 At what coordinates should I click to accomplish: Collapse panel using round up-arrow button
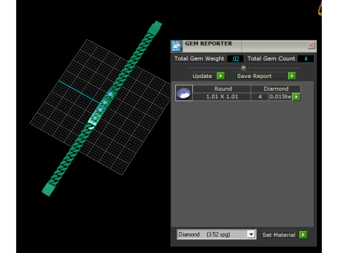click(x=244, y=67)
